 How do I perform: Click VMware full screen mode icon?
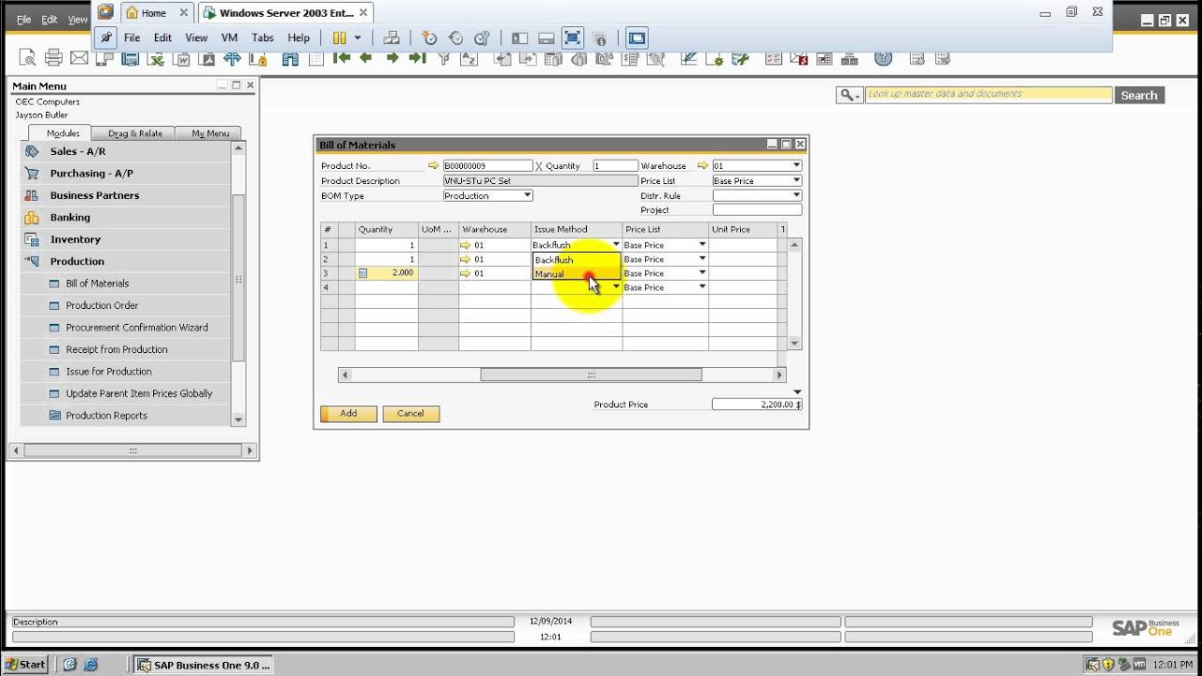pos(572,38)
